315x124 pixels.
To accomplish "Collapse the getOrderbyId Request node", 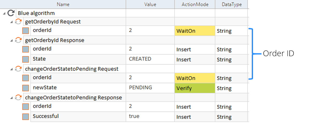I will (x=11, y=22).
